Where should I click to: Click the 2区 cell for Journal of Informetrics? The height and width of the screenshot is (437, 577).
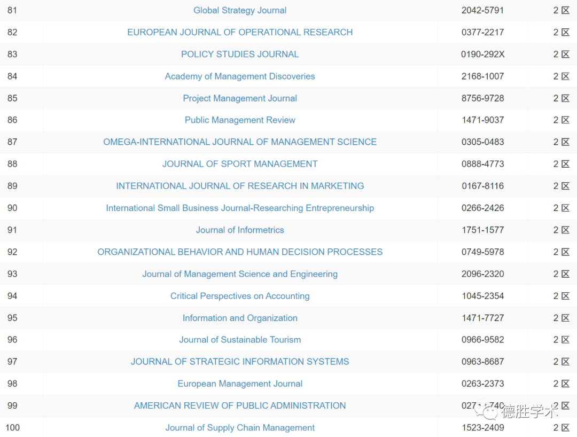click(561, 230)
